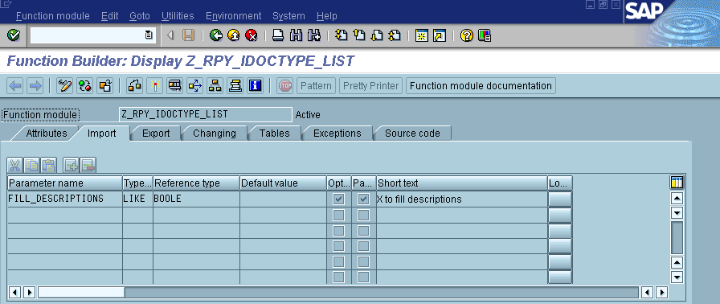720x304 pixels.
Task: Click the blue next object arrow
Action: 35,86
